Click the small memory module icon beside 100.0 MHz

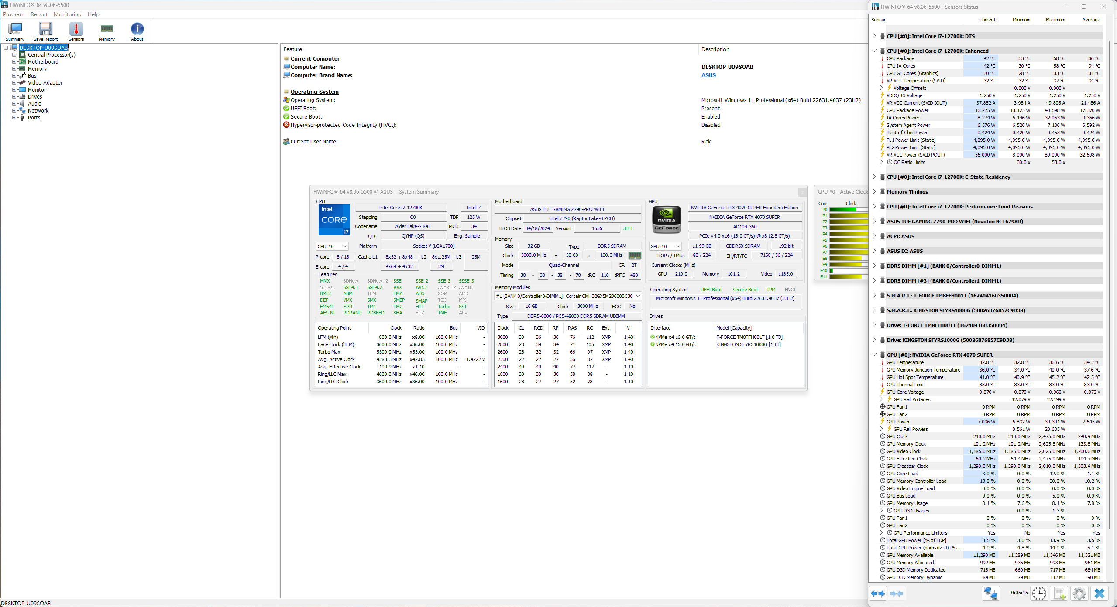tap(635, 256)
